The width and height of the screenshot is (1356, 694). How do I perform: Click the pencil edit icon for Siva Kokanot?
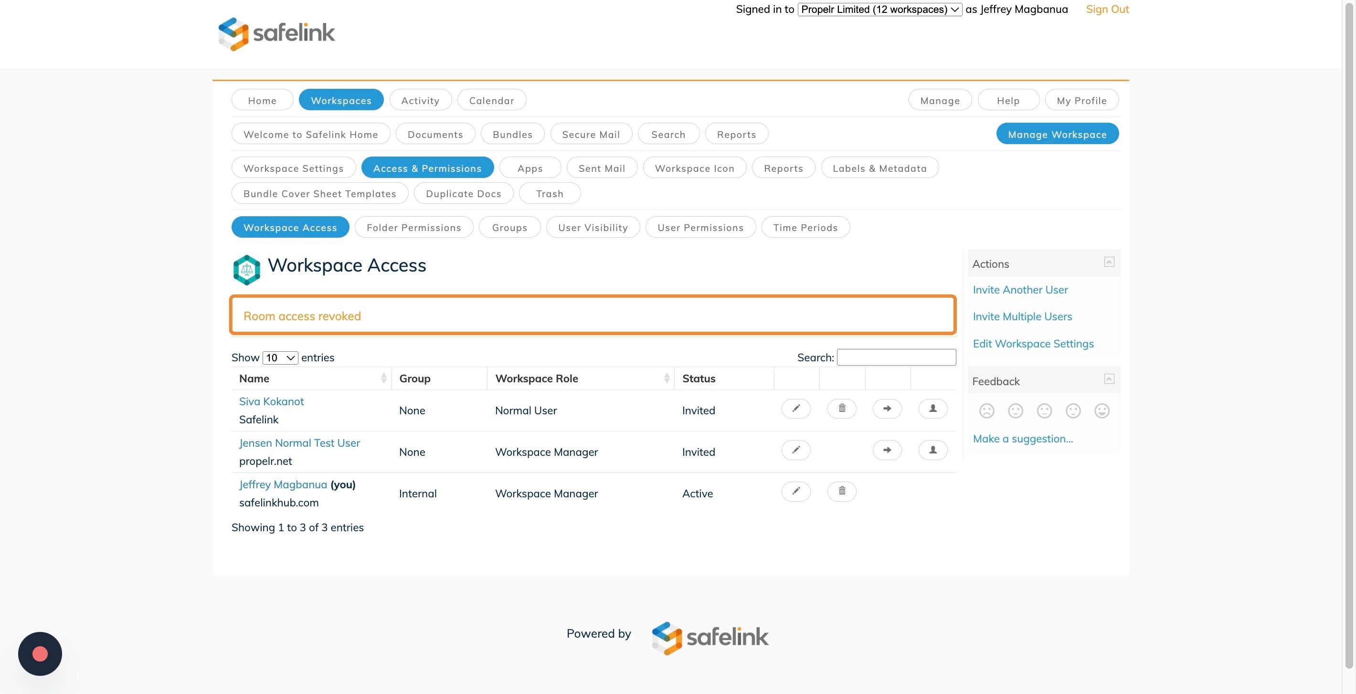795,409
